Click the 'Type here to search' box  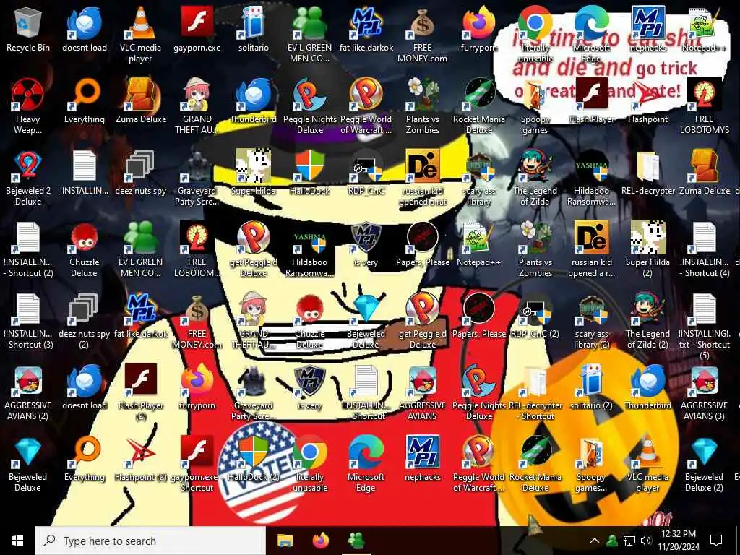tap(150, 541)
